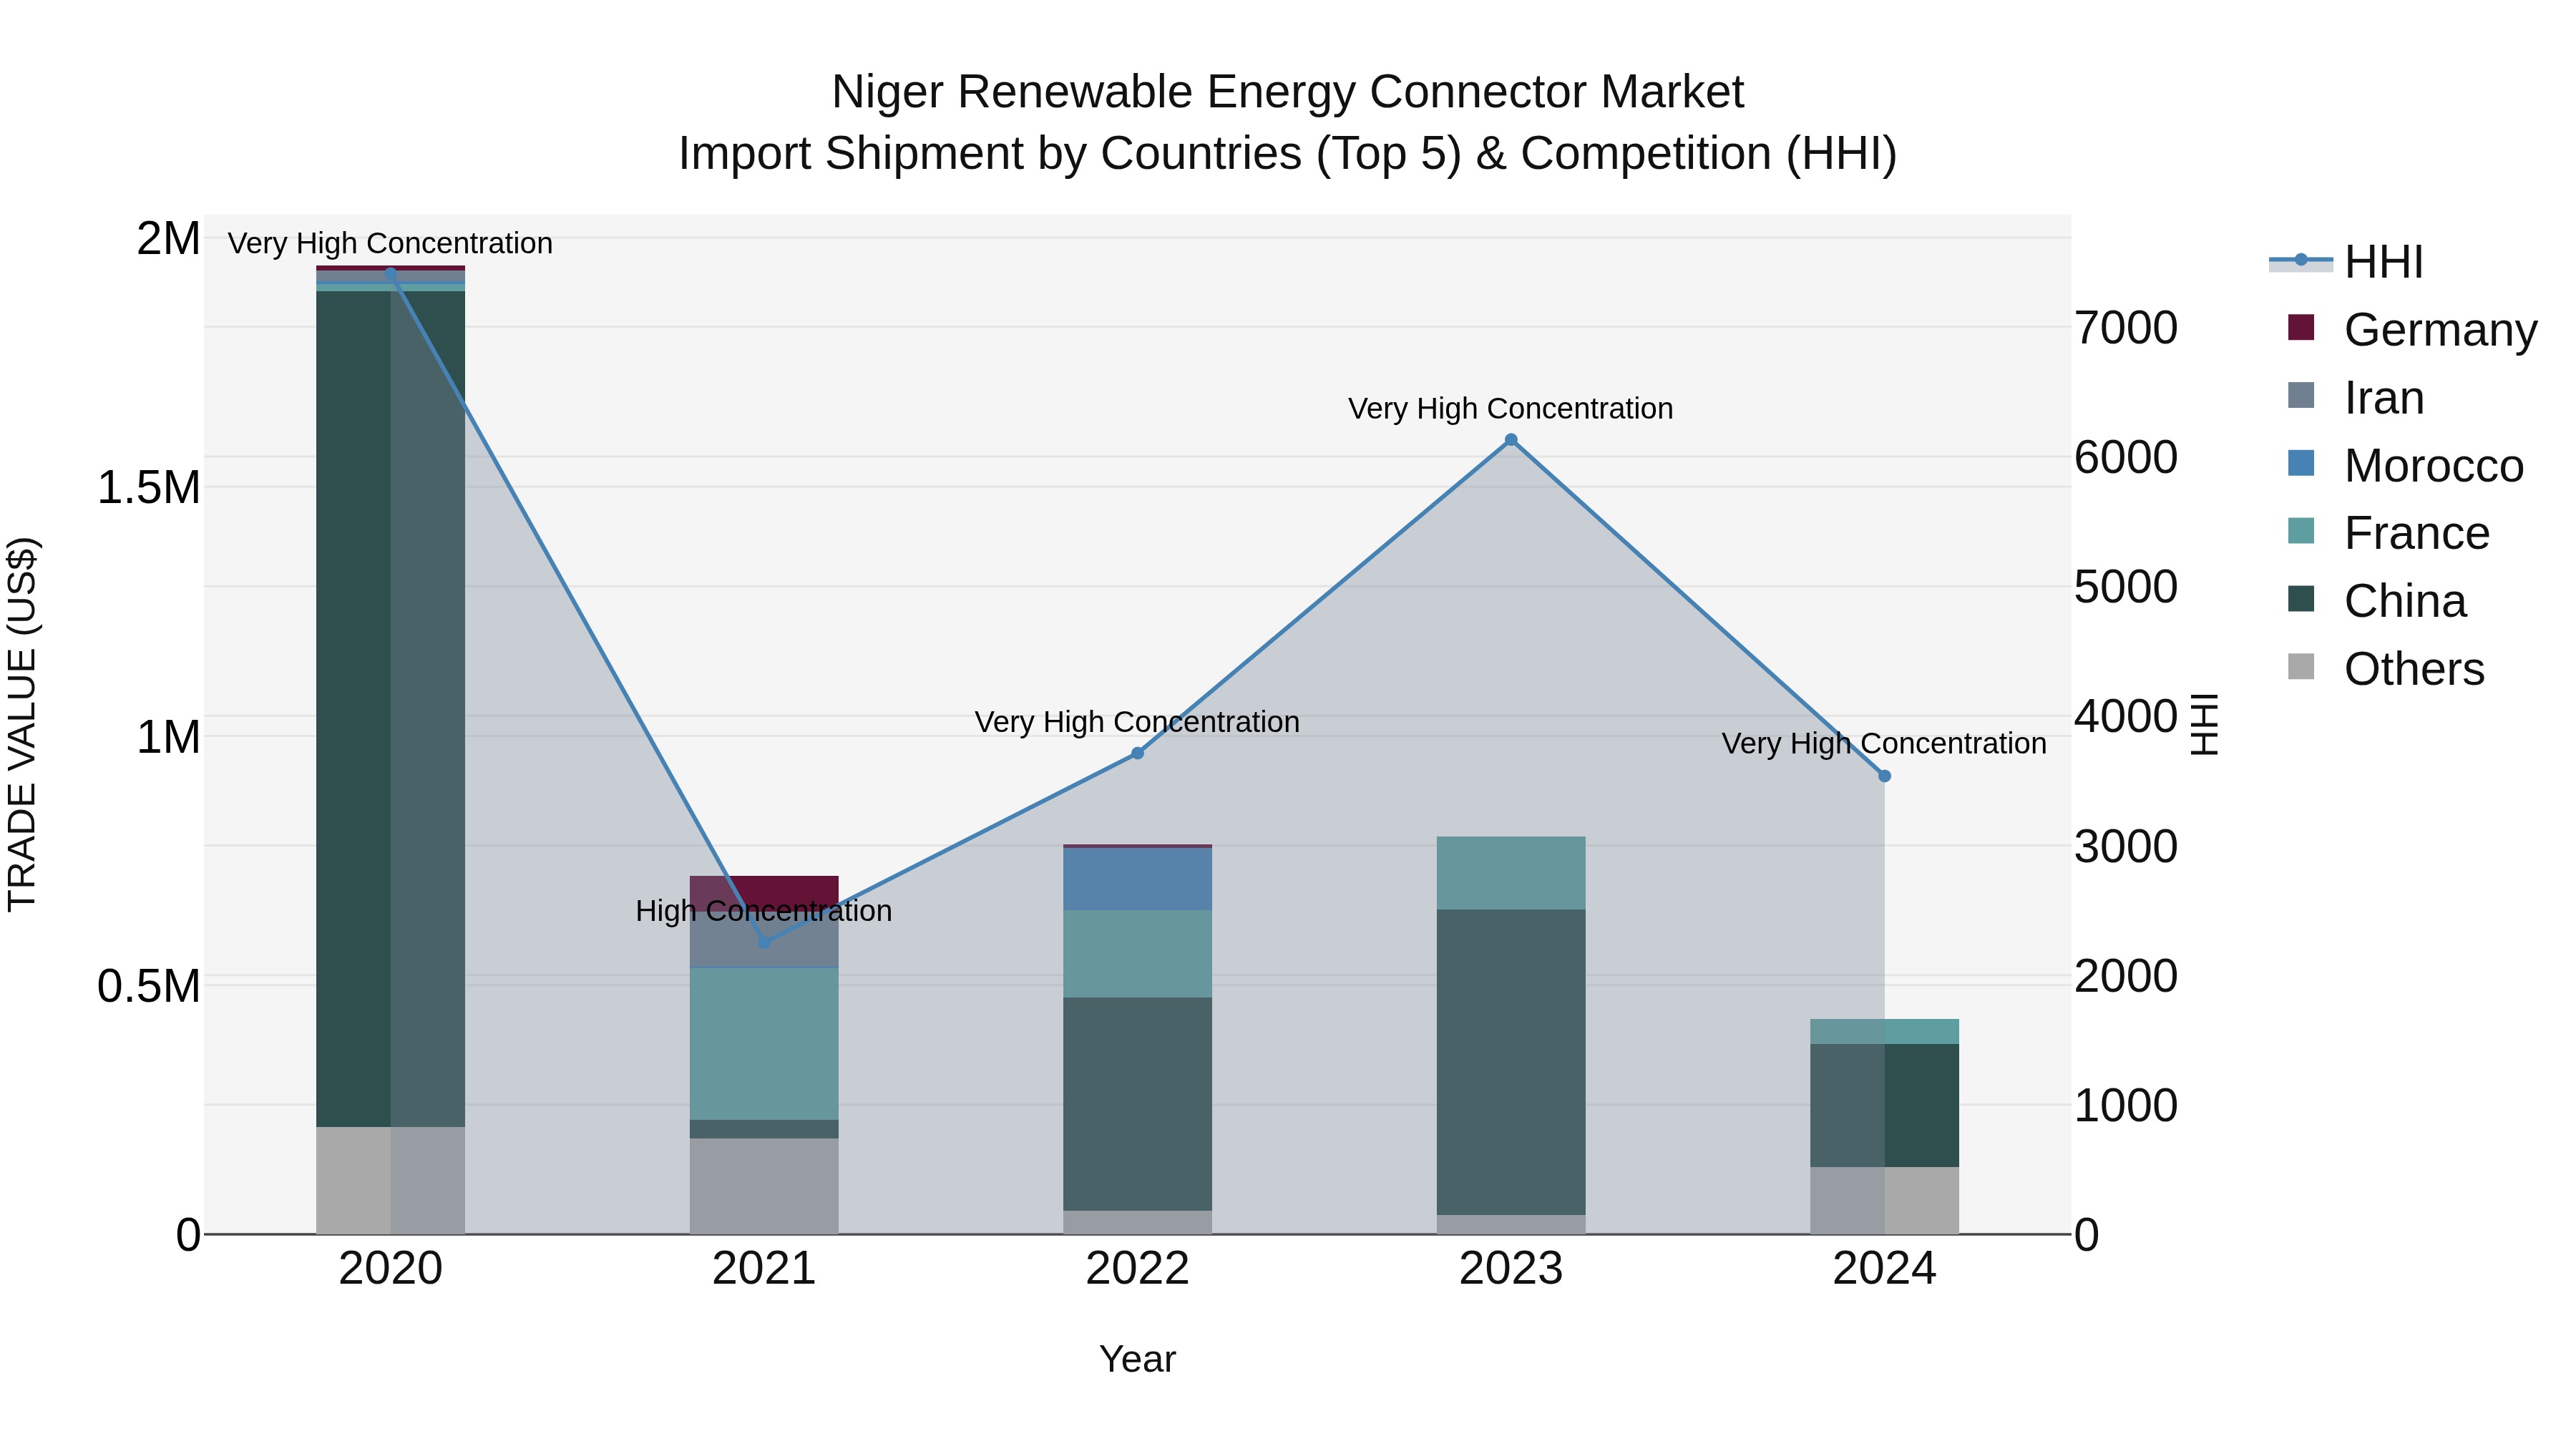This screenshot has height=1449, width=2576.
Task: Click the France segment of 2022 bar
Action: click(1138, 954)
